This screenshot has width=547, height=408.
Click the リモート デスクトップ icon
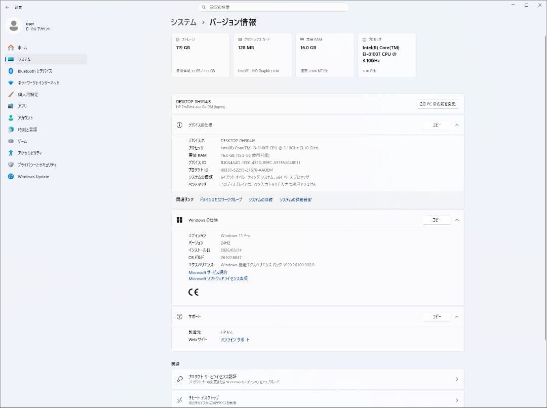179,400
